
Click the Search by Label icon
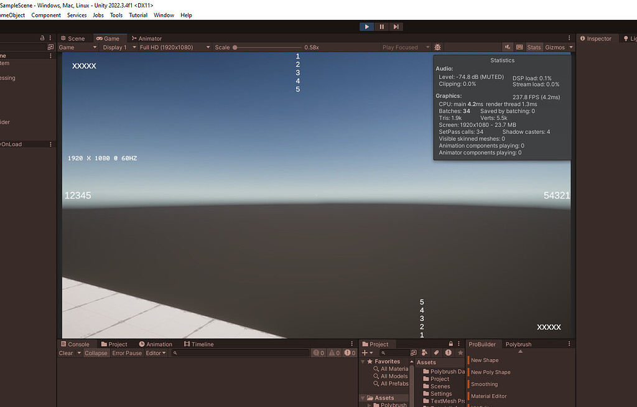click(x=436, y=353)
